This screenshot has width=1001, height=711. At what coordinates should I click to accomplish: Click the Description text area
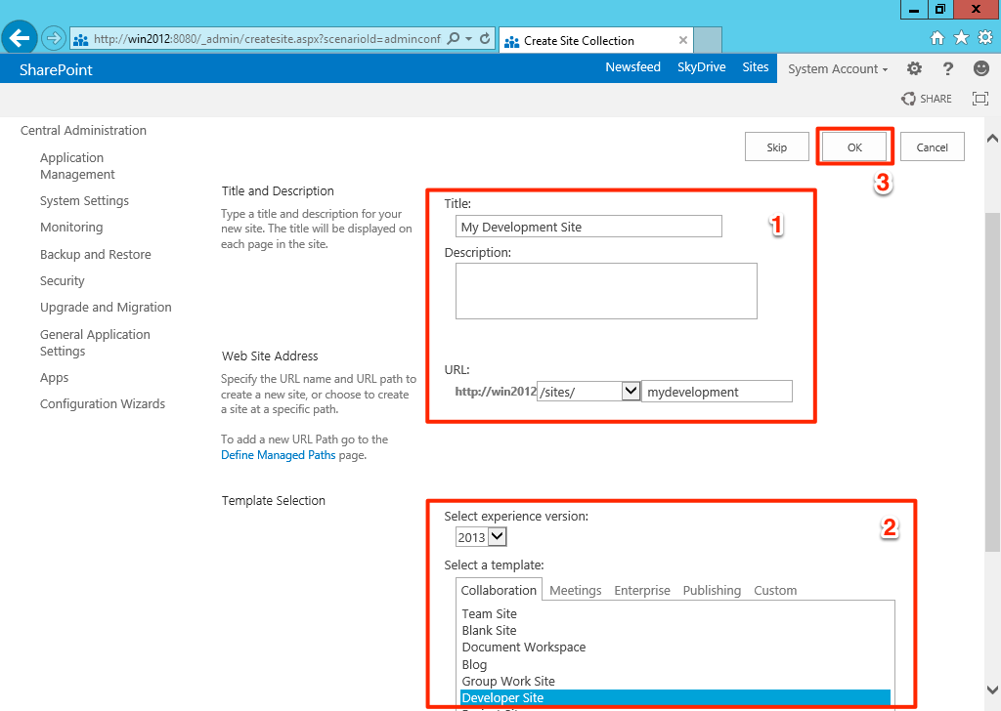coord(606,291)
